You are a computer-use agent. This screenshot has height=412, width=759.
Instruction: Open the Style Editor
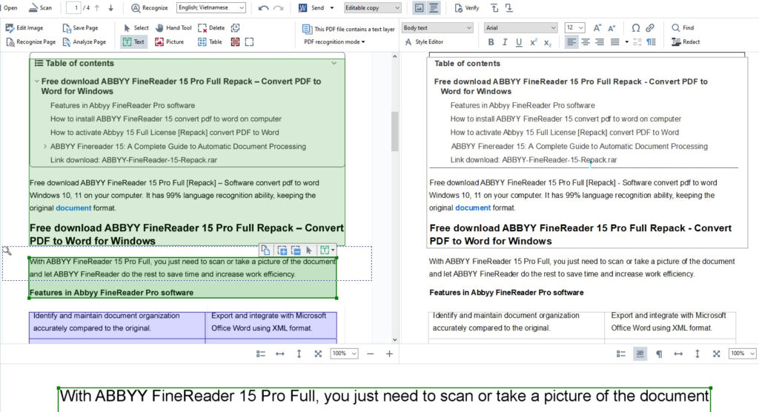[x=423, y=42]
